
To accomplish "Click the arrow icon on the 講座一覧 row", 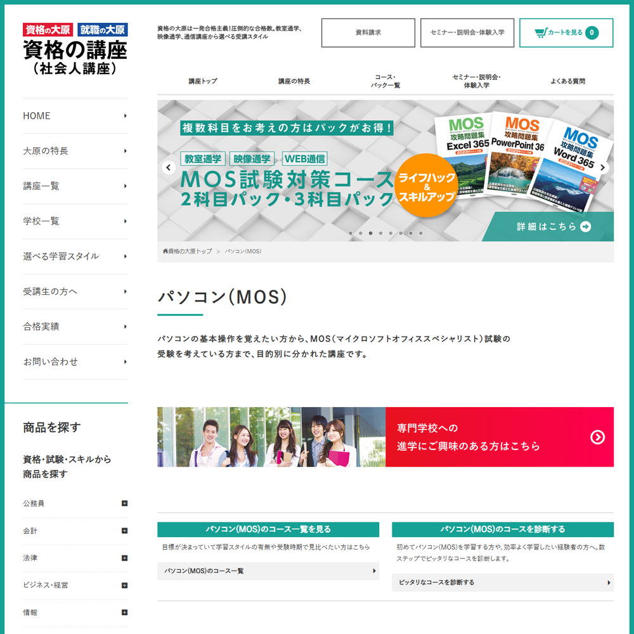I will point(126,186).
